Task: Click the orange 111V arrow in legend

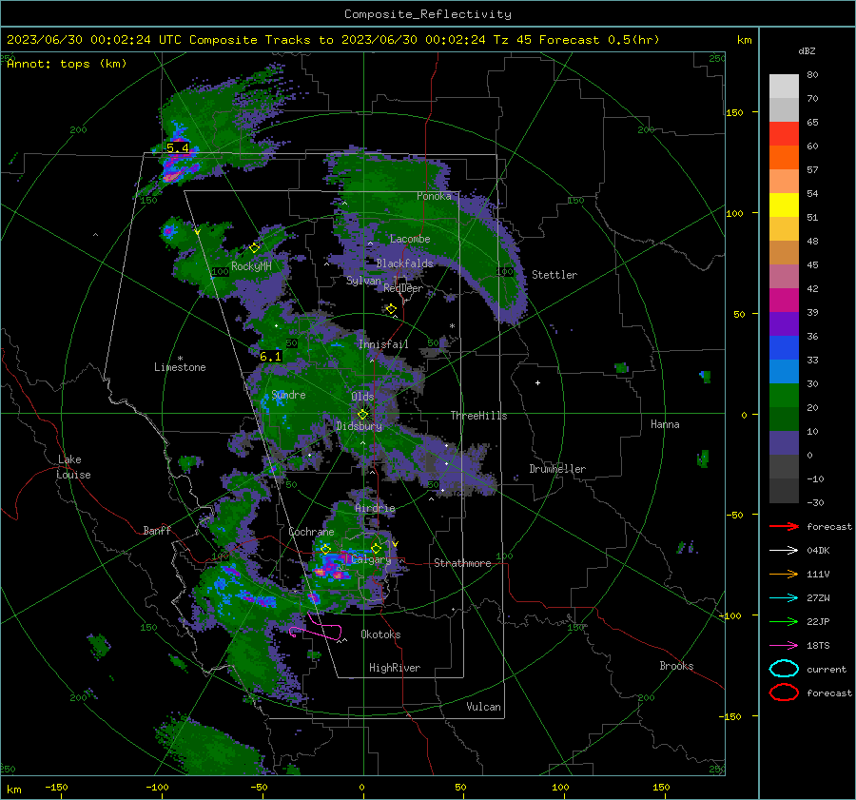Action: [784, 574]
